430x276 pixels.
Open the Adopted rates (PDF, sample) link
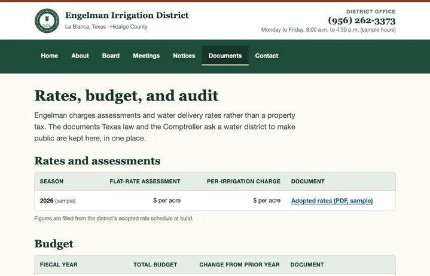[x=332, y=201]
